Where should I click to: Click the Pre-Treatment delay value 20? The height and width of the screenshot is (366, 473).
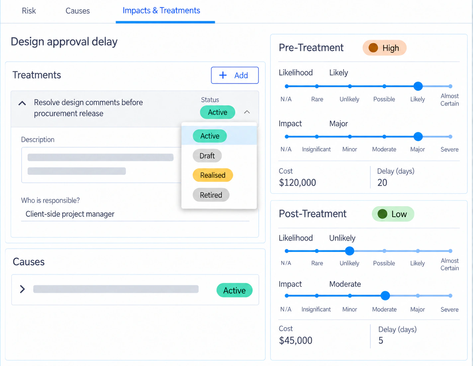382,183
